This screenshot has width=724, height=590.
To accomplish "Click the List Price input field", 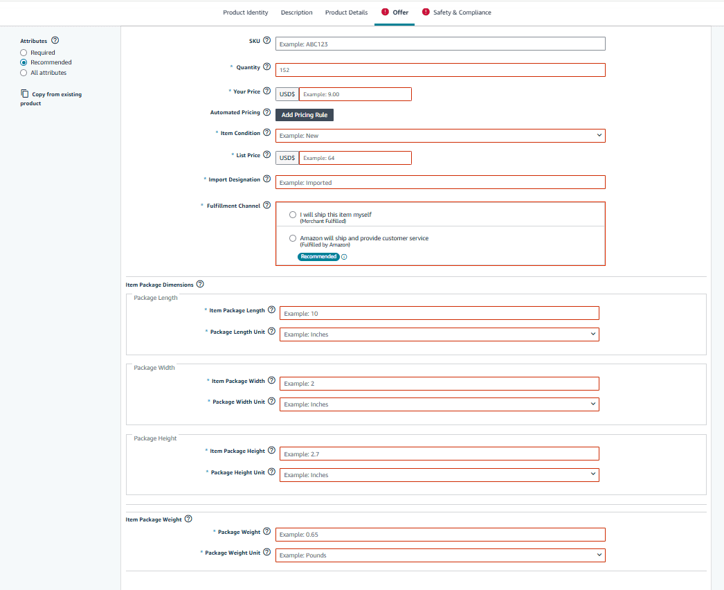I will click(355, 158).
